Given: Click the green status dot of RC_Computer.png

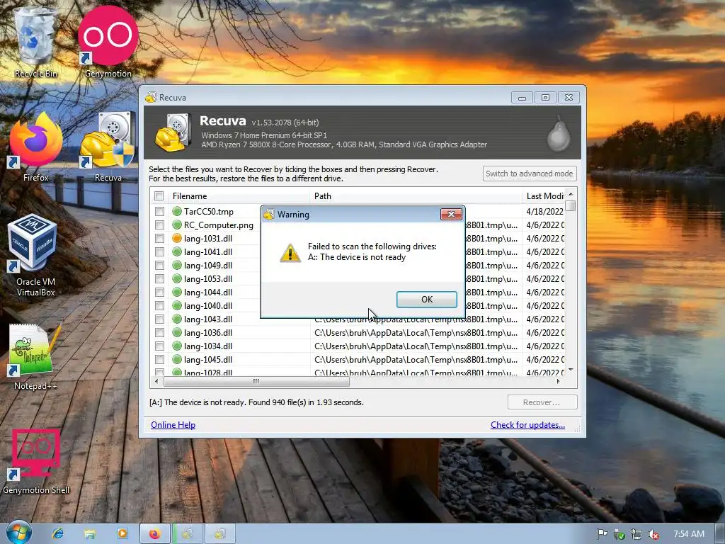Looking at the screenshot, I should coord(176,225).
